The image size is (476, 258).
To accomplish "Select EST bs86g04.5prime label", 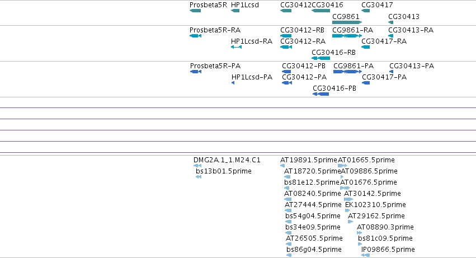I will (x=314, y=250).
